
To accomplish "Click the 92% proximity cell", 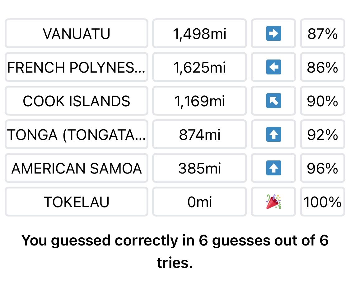I will [x=323, y=134].
